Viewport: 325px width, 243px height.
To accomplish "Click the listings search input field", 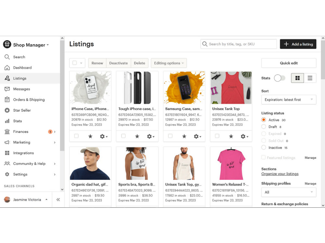I will [239, 44].
